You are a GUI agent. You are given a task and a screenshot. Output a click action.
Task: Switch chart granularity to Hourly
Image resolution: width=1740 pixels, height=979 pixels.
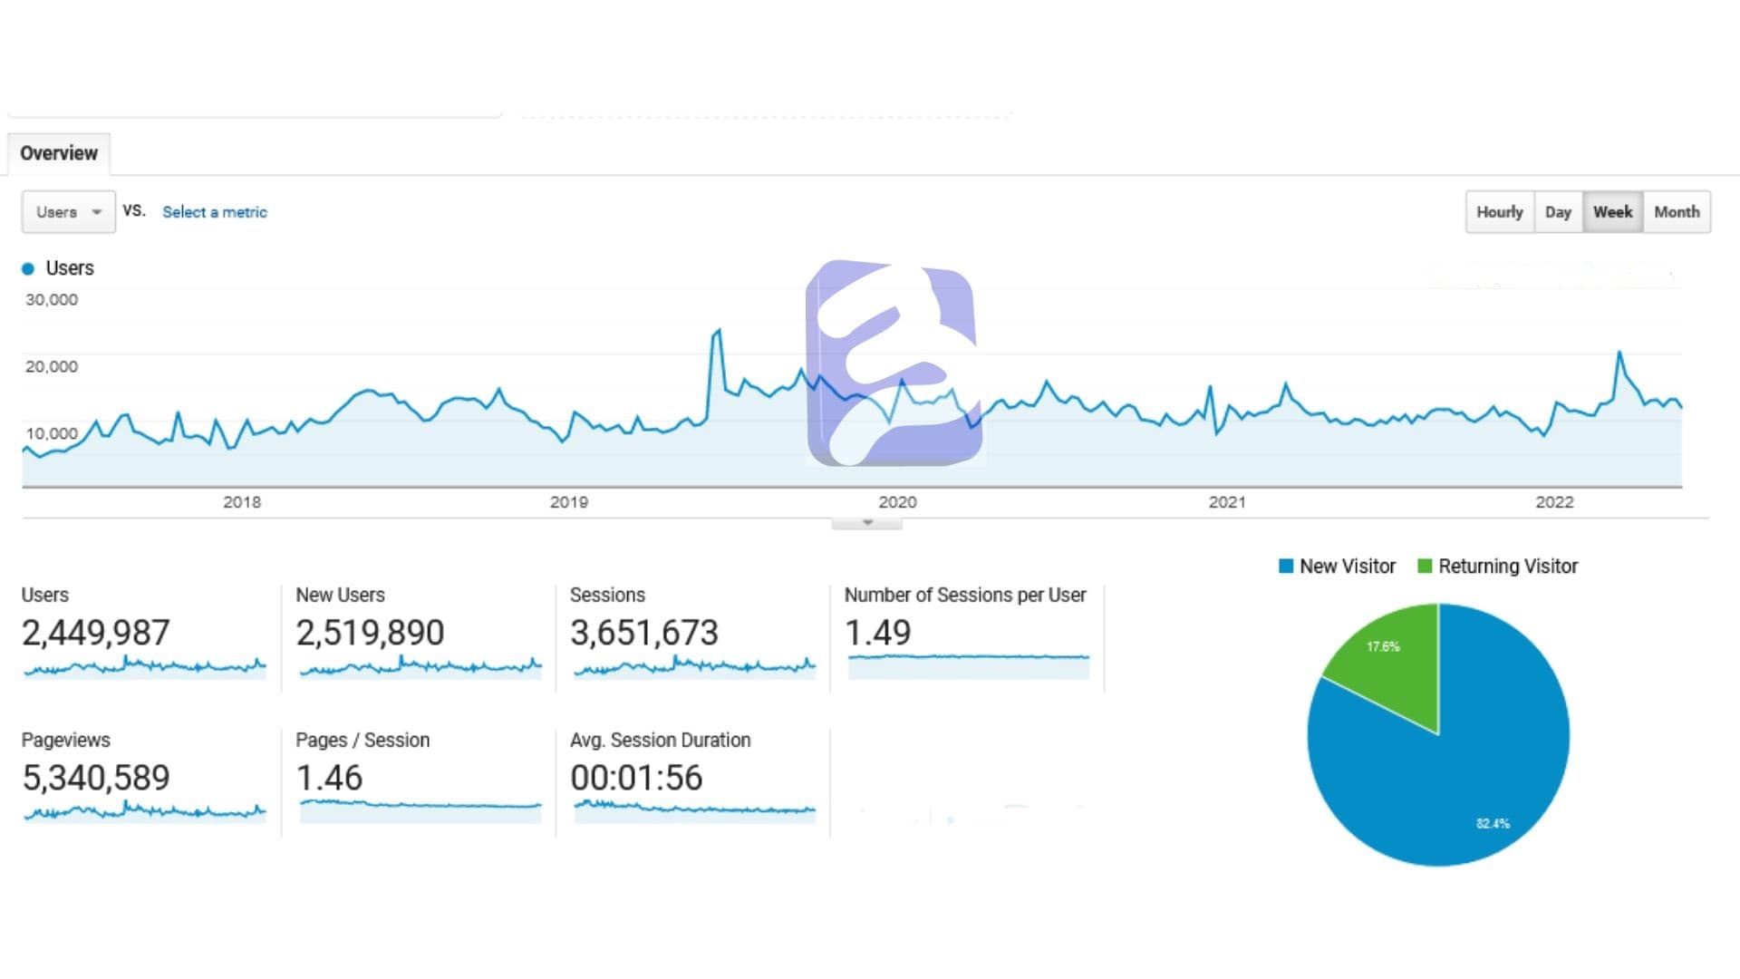pos(1500,212)
